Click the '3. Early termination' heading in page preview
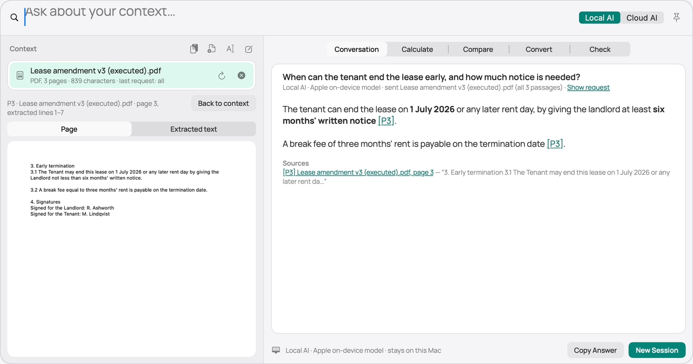 coord(52,166)
